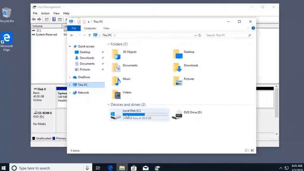
Task: Open Disk Management Help menu
Action: tap(66, 13)
